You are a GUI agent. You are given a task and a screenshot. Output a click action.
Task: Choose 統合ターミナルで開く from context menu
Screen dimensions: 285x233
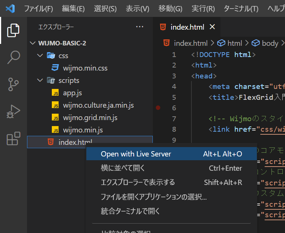[171, 211]
